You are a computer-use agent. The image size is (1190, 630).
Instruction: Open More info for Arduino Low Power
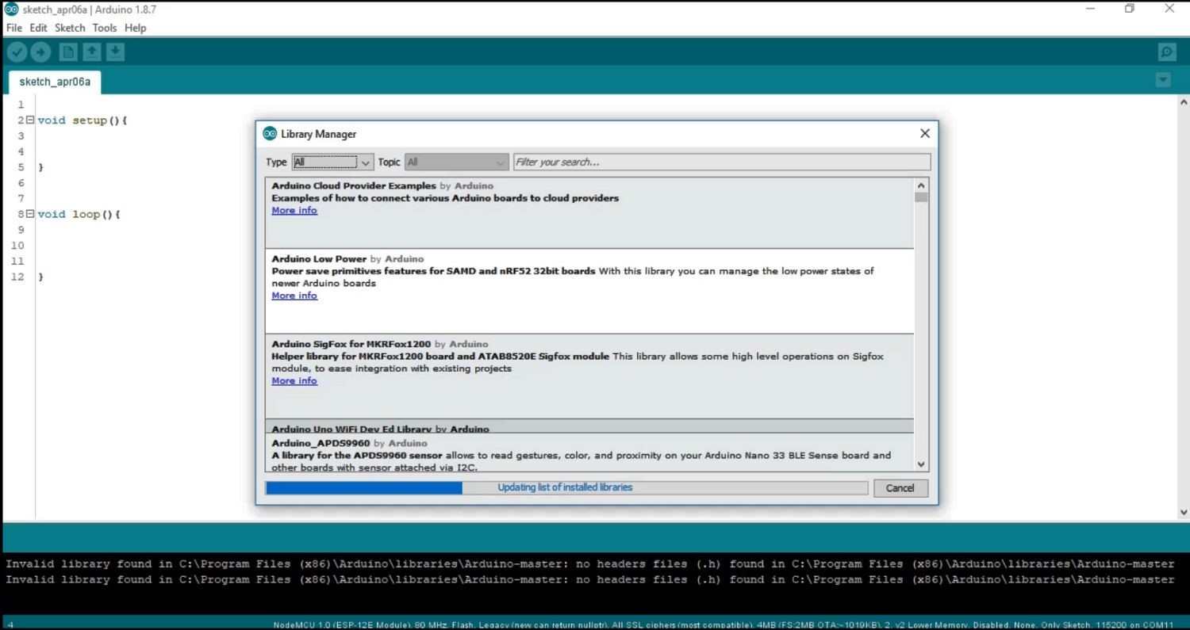294,296
